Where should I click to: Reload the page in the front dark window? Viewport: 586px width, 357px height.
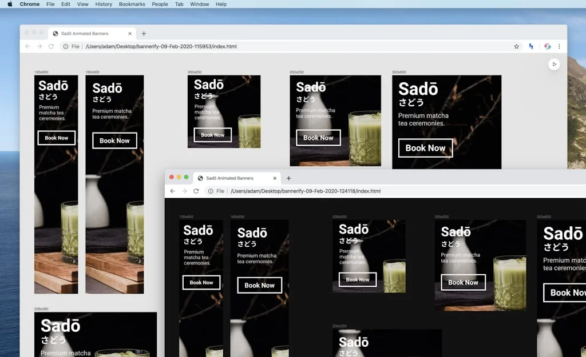(x=196, y=191)
